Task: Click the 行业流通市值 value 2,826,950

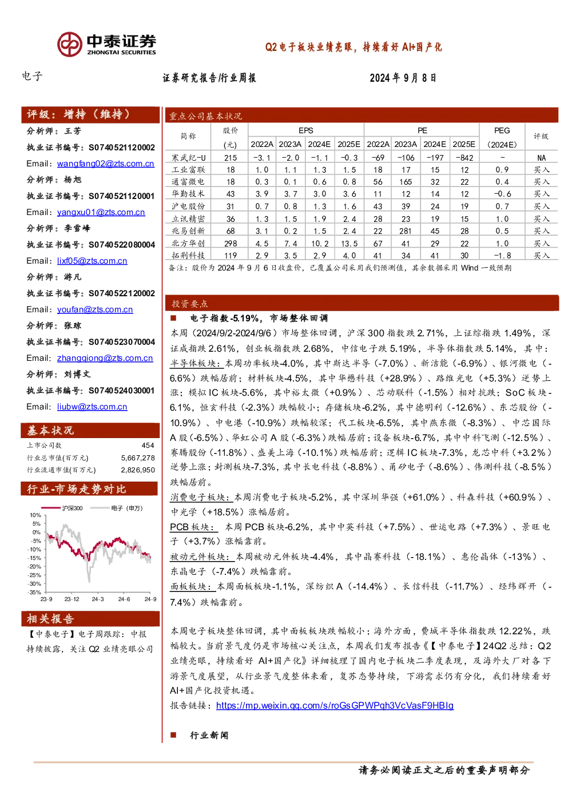Action: [x=138, y=470]
